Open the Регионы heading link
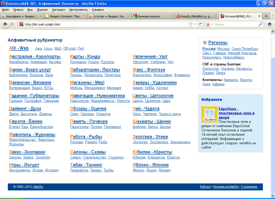The image size is (275, 199). click(x=218, y=42)
